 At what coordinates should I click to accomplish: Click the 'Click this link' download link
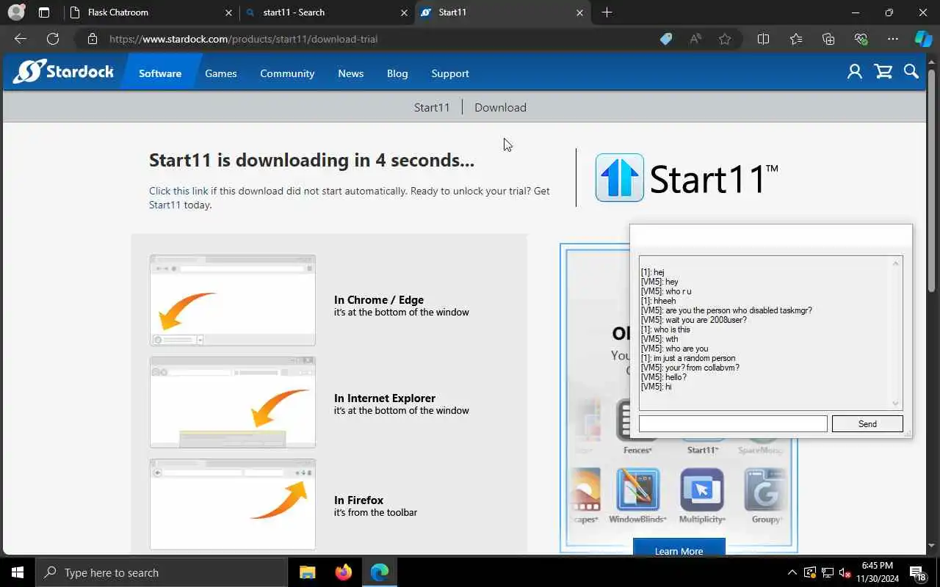click(x=178, y=191)
